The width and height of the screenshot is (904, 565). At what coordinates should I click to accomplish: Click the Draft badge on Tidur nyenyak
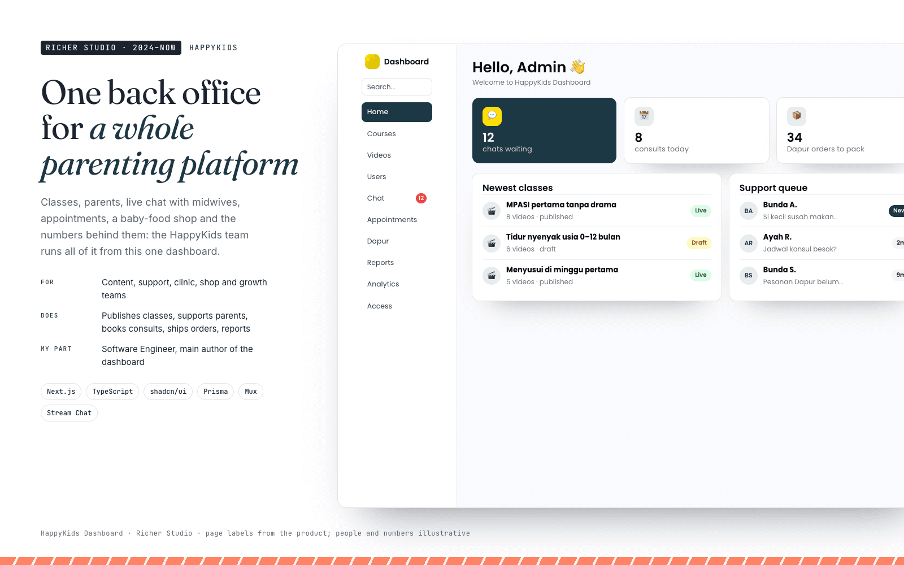click(699, 243)
